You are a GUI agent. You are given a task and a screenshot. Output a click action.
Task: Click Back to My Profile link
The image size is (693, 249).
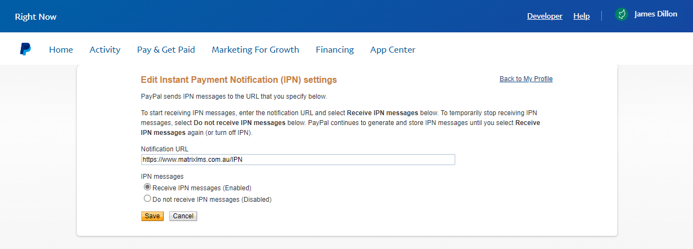point(526,79)
